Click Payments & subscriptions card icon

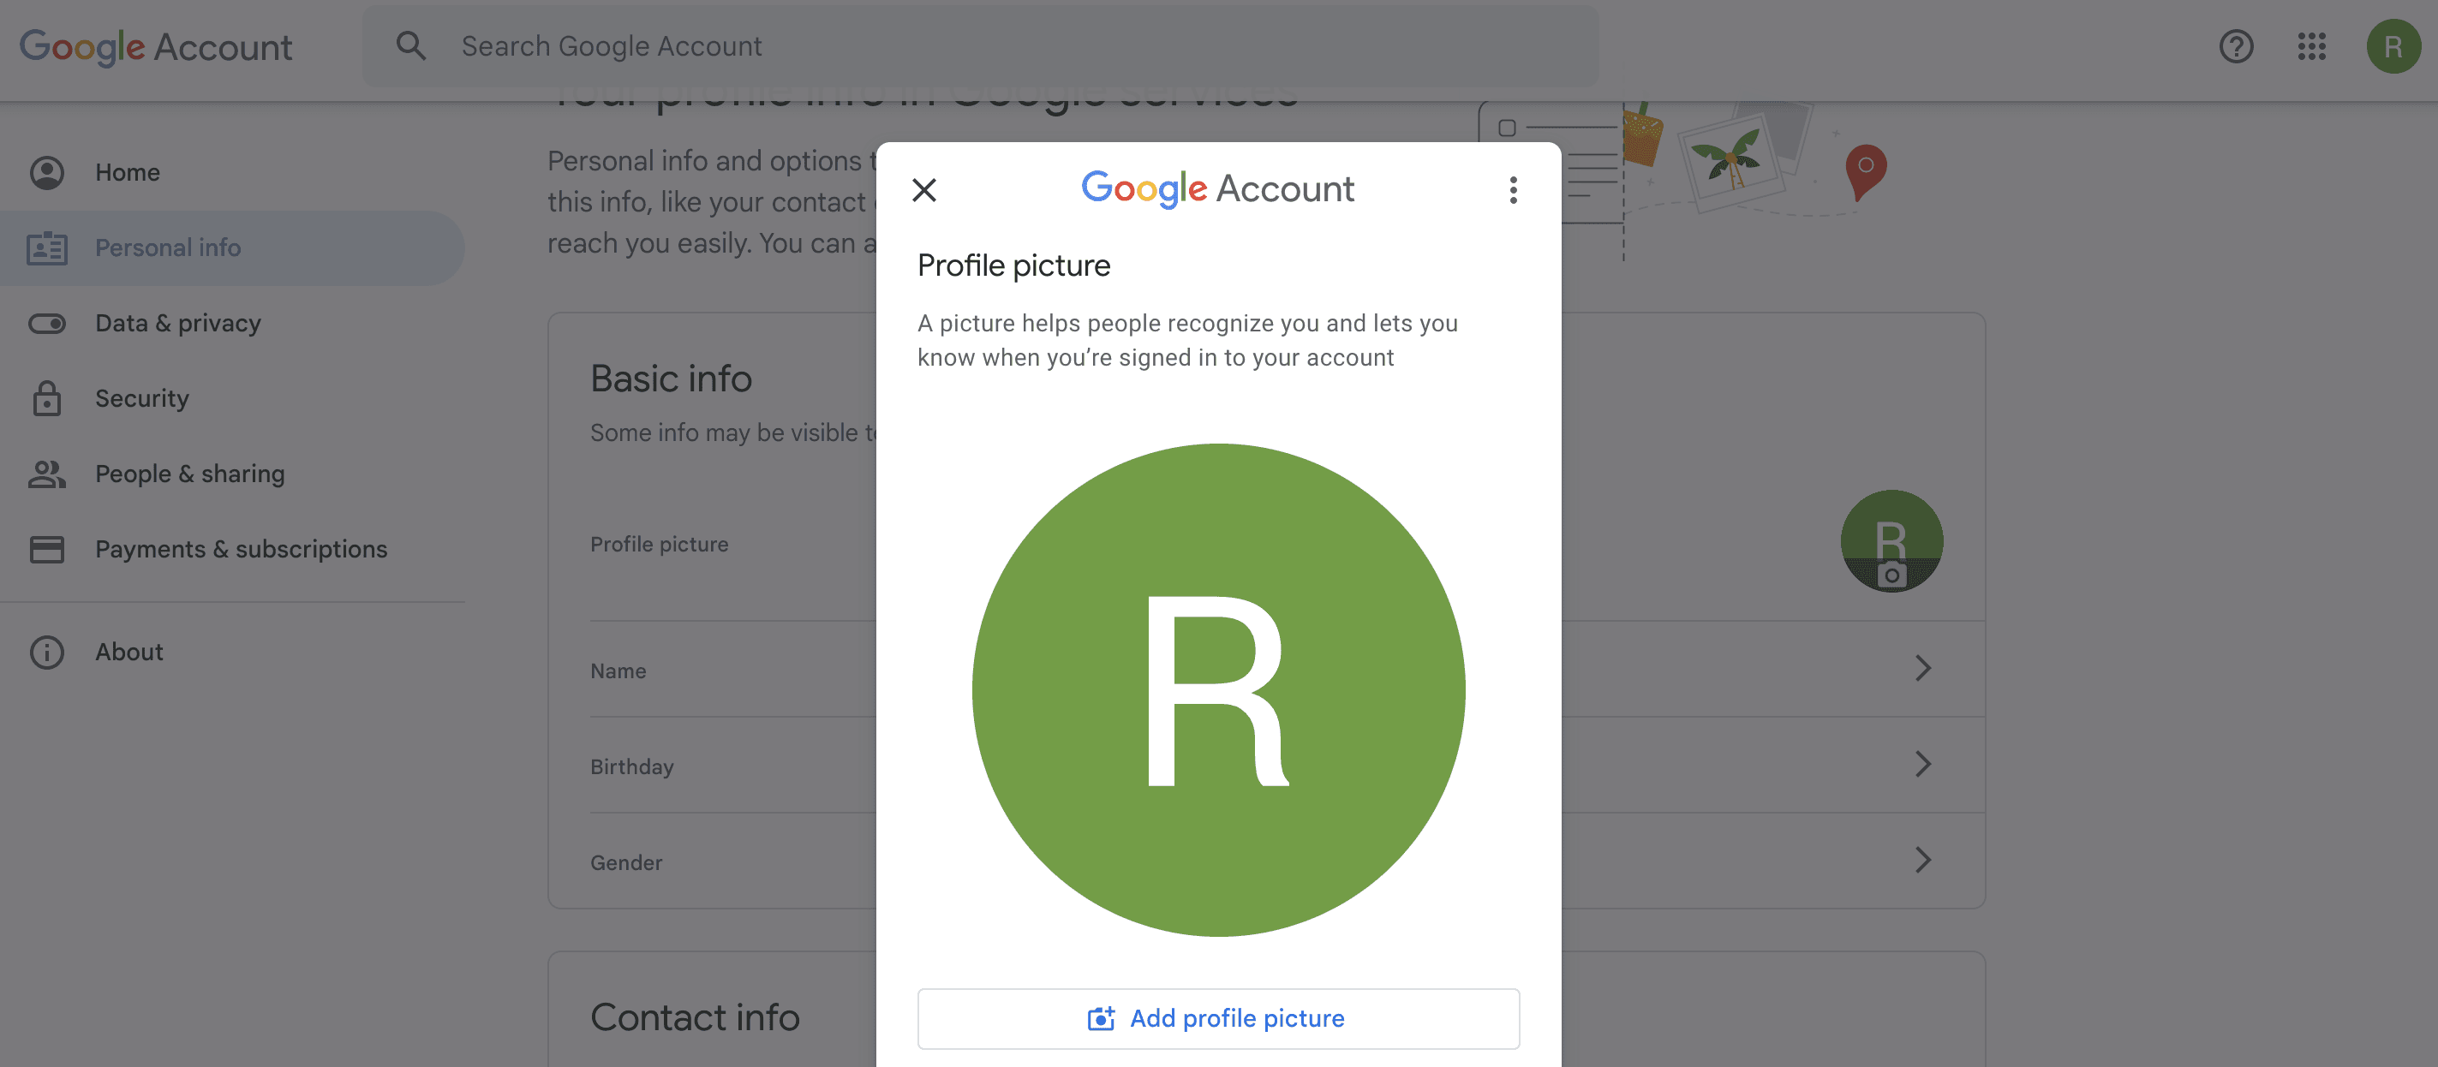[x=46, y=550]
